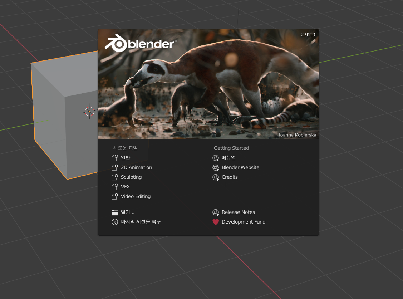Create a new 2D Animation file
This screenshot has height=299, width=403.
(136, 167)
